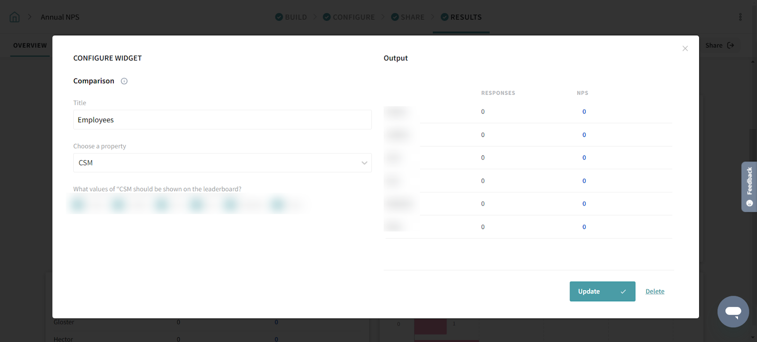Toggle the first blurred CSM value checkbox
The height and width of the screenshot is (342, 757).
pos(78,205)
